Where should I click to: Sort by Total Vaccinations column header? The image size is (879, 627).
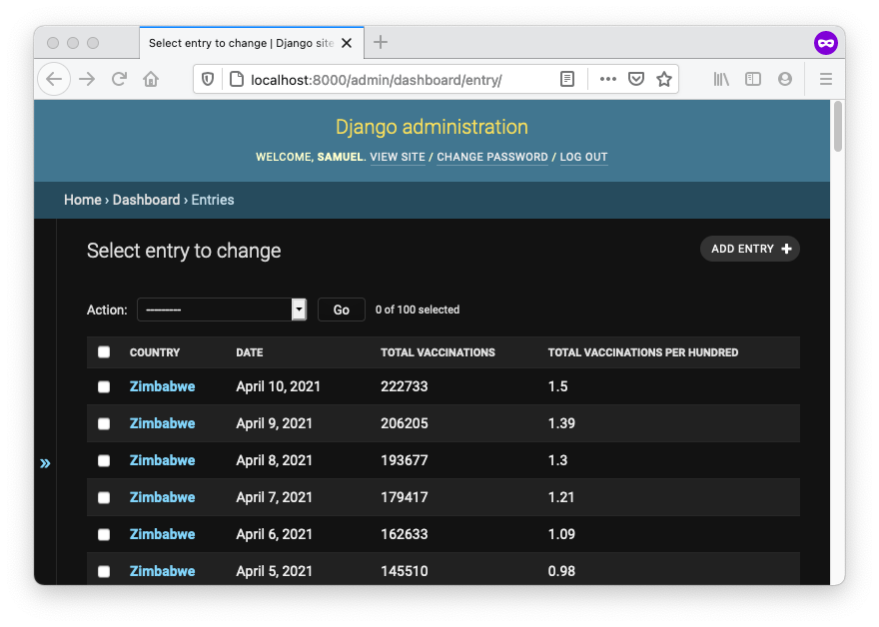(x=438, y=352)
